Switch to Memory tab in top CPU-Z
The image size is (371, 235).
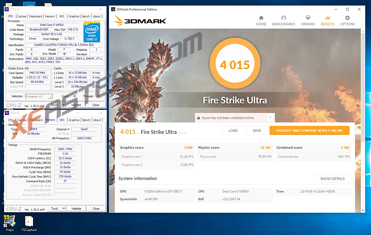pos(50,16)
